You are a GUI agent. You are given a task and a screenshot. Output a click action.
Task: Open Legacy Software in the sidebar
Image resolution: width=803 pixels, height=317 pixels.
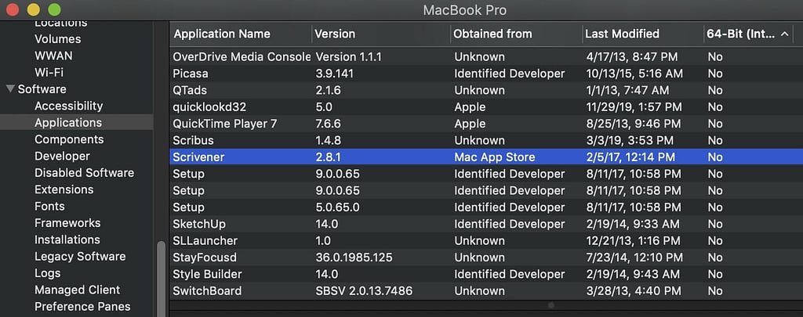(x=80, y=257)
